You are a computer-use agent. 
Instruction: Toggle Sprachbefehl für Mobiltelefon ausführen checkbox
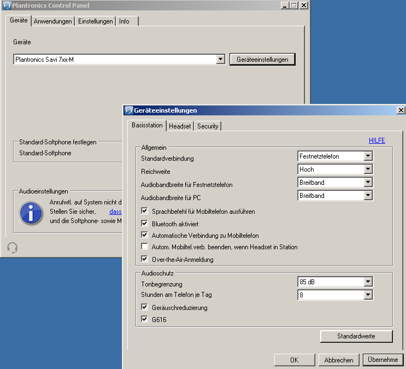coord(144,211)
